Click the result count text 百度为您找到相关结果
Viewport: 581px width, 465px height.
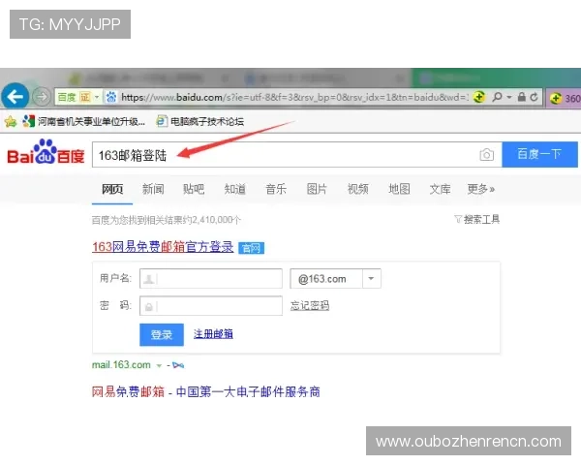[x=167, y=220]
